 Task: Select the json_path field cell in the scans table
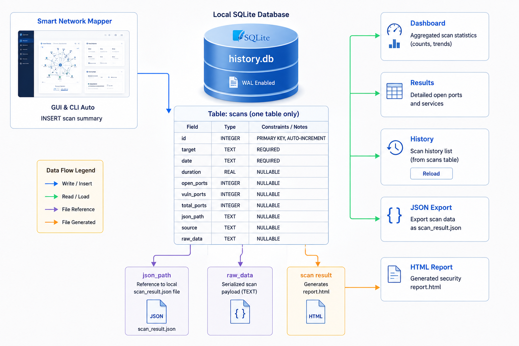(x=193, y=217)
